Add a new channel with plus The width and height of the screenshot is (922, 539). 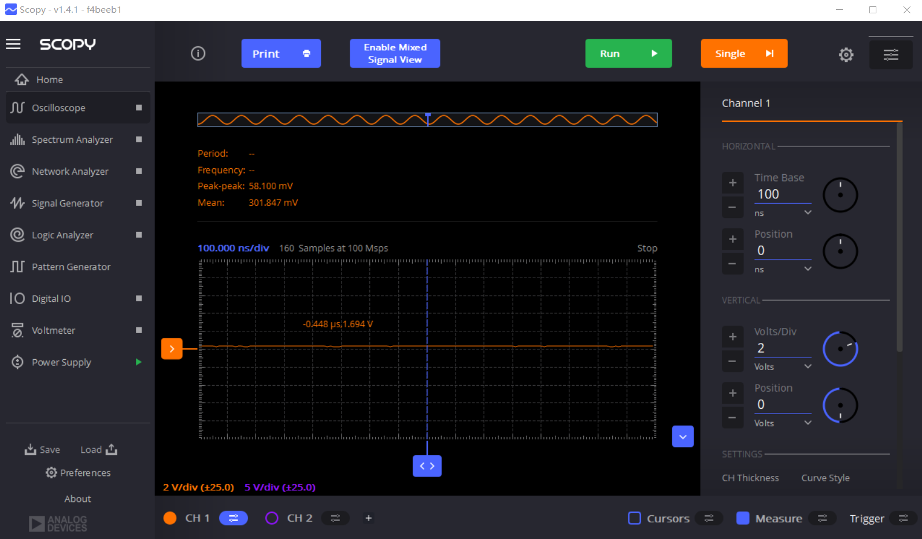click(x=368, y=518)
